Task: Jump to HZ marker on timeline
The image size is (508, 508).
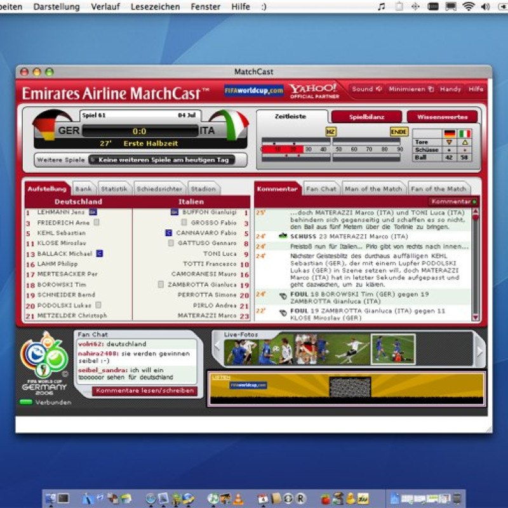Action: click(x=330, y=132)
